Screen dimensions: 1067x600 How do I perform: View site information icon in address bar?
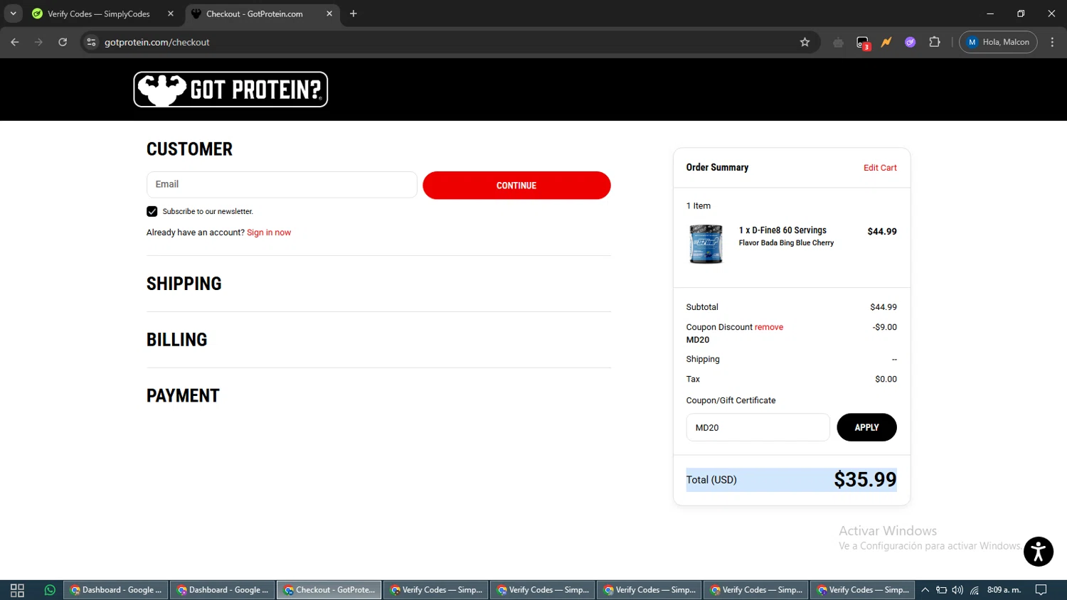tap(91, 42)
